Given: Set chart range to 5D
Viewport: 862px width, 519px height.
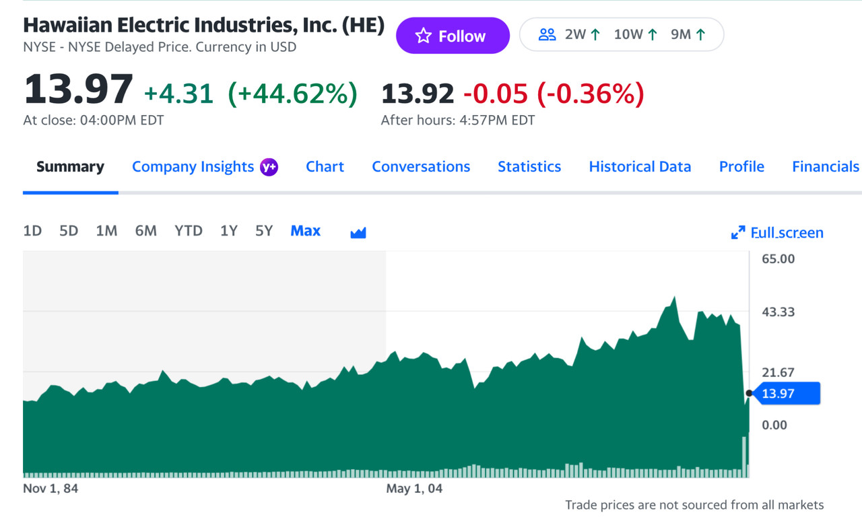Looking at the screenshot, I should tap(69, 231).
